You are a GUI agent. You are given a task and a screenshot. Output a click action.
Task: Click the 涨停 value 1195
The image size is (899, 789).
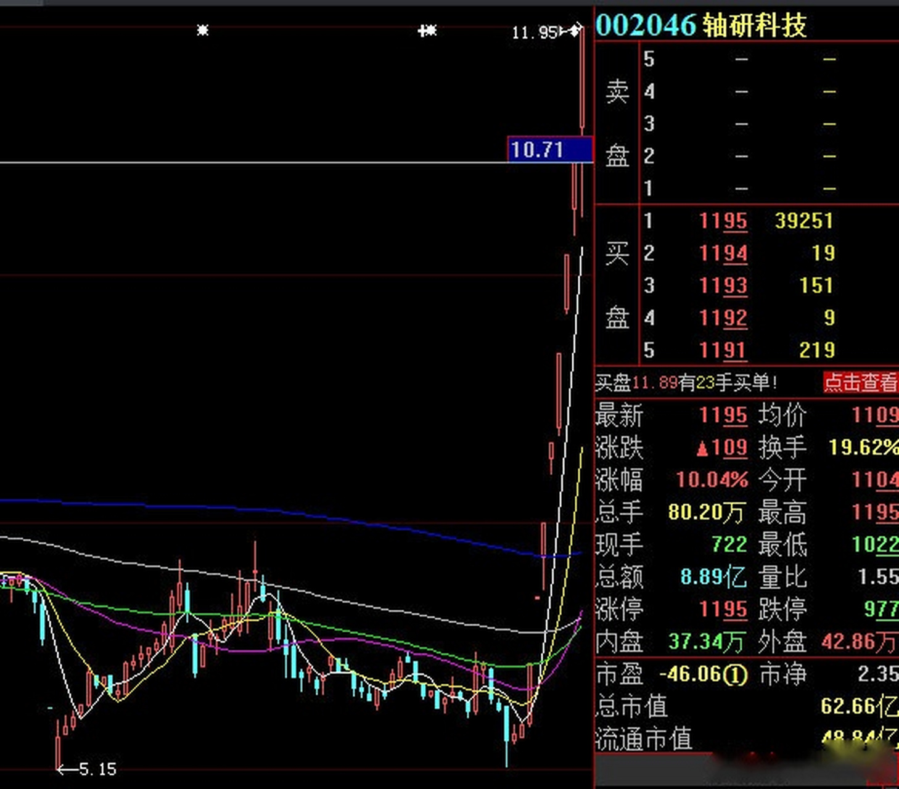tap(723, 609)
